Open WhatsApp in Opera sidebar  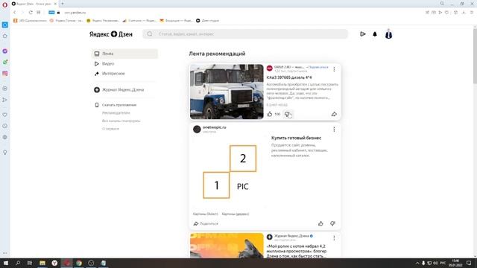click(x=5, y=62)
